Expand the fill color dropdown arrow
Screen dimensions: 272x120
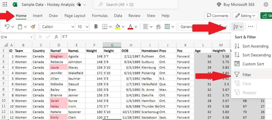click(123, 27)
